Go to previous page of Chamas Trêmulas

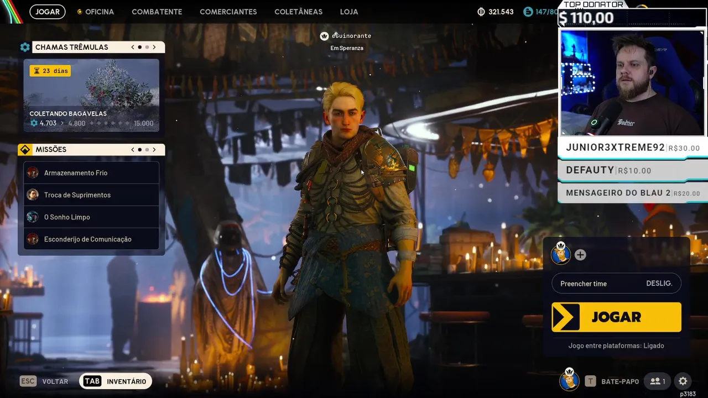point(133,47)
